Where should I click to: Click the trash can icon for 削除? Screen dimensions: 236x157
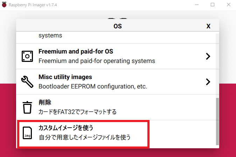point(27,107)
